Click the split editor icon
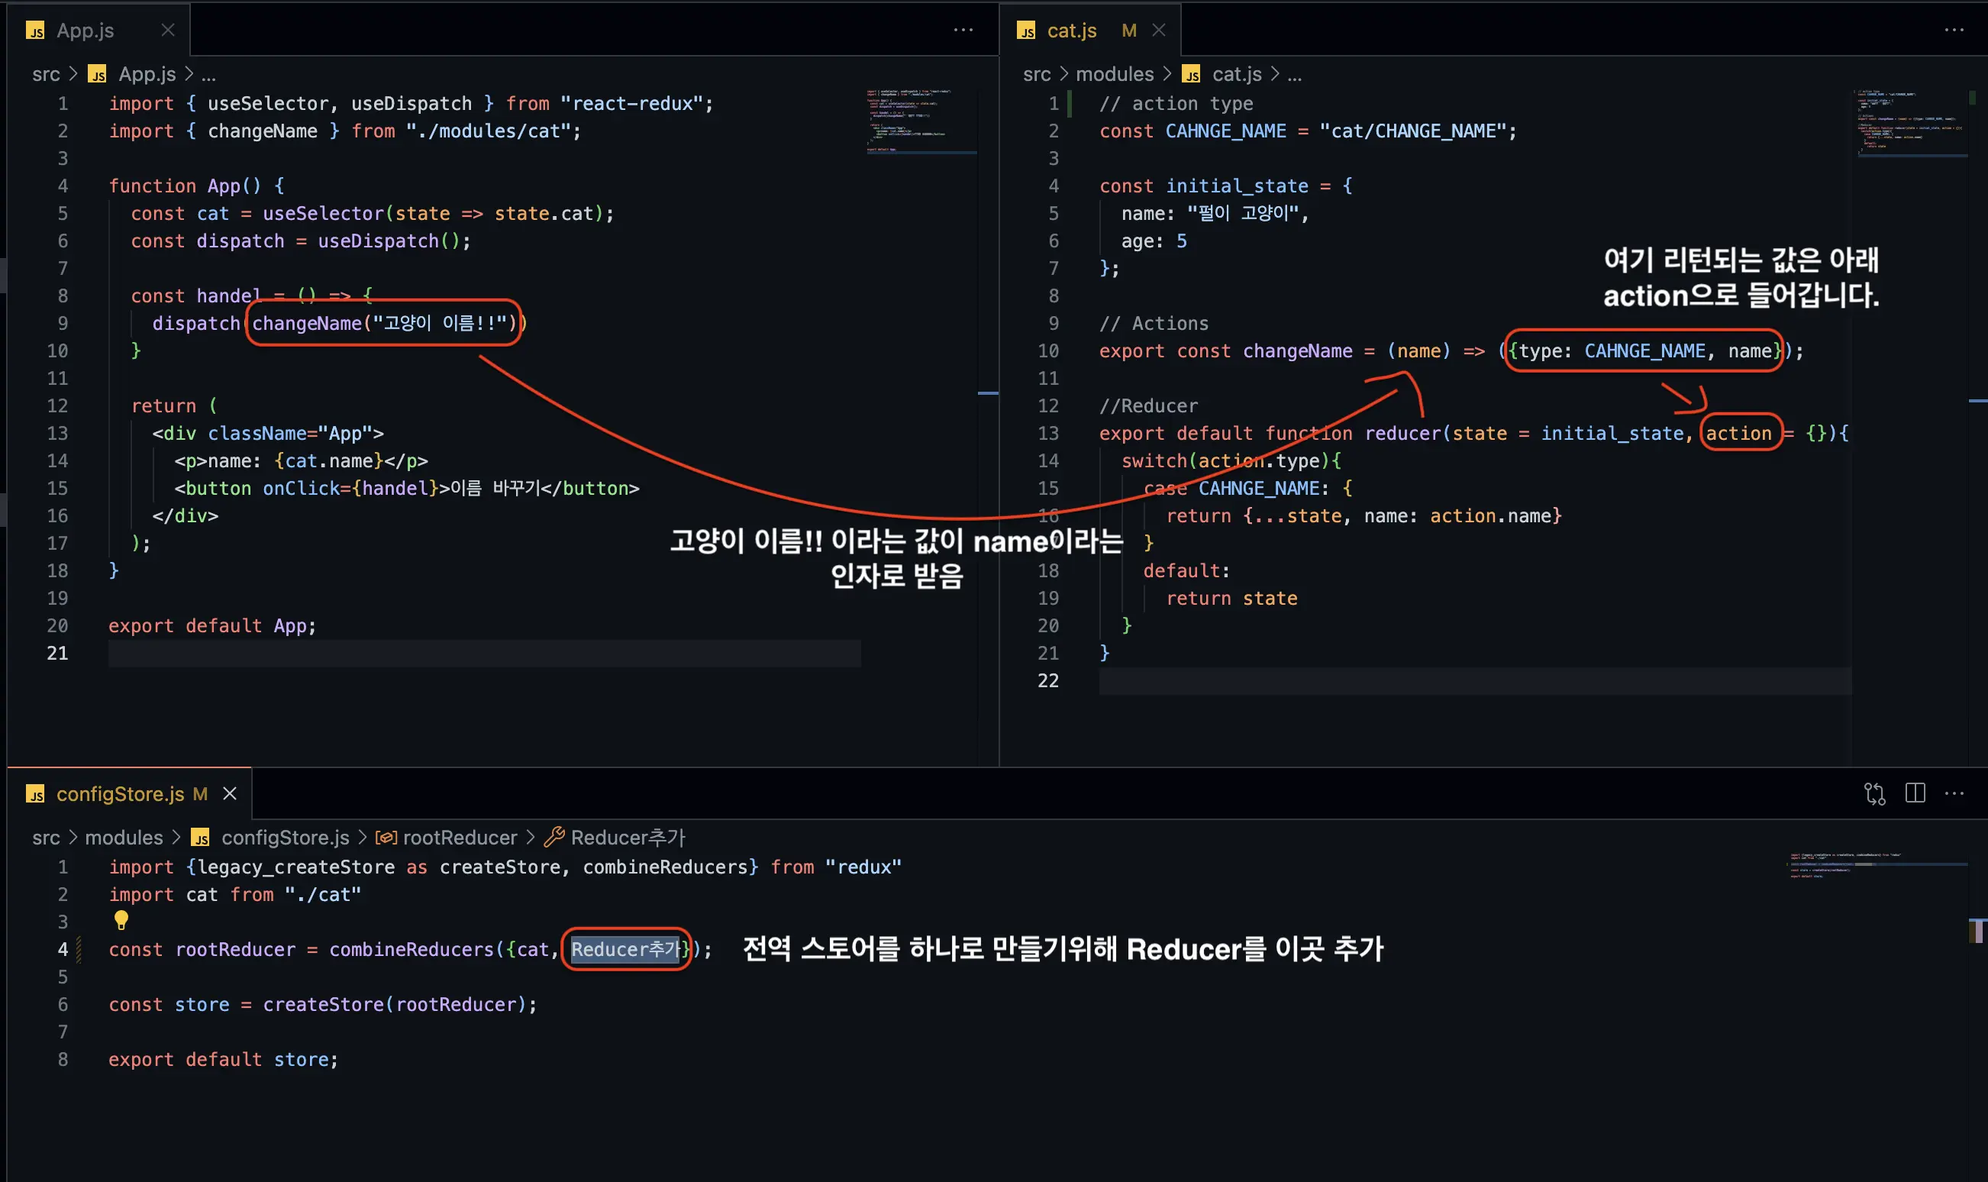 1915,793
